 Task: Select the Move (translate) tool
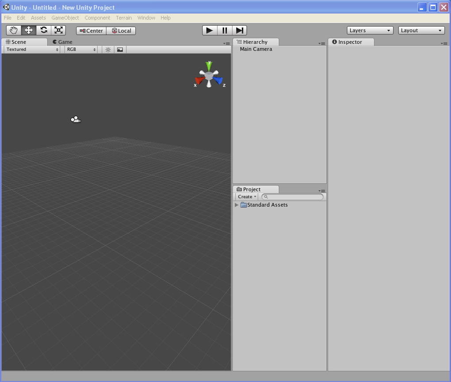click(29, 30)
